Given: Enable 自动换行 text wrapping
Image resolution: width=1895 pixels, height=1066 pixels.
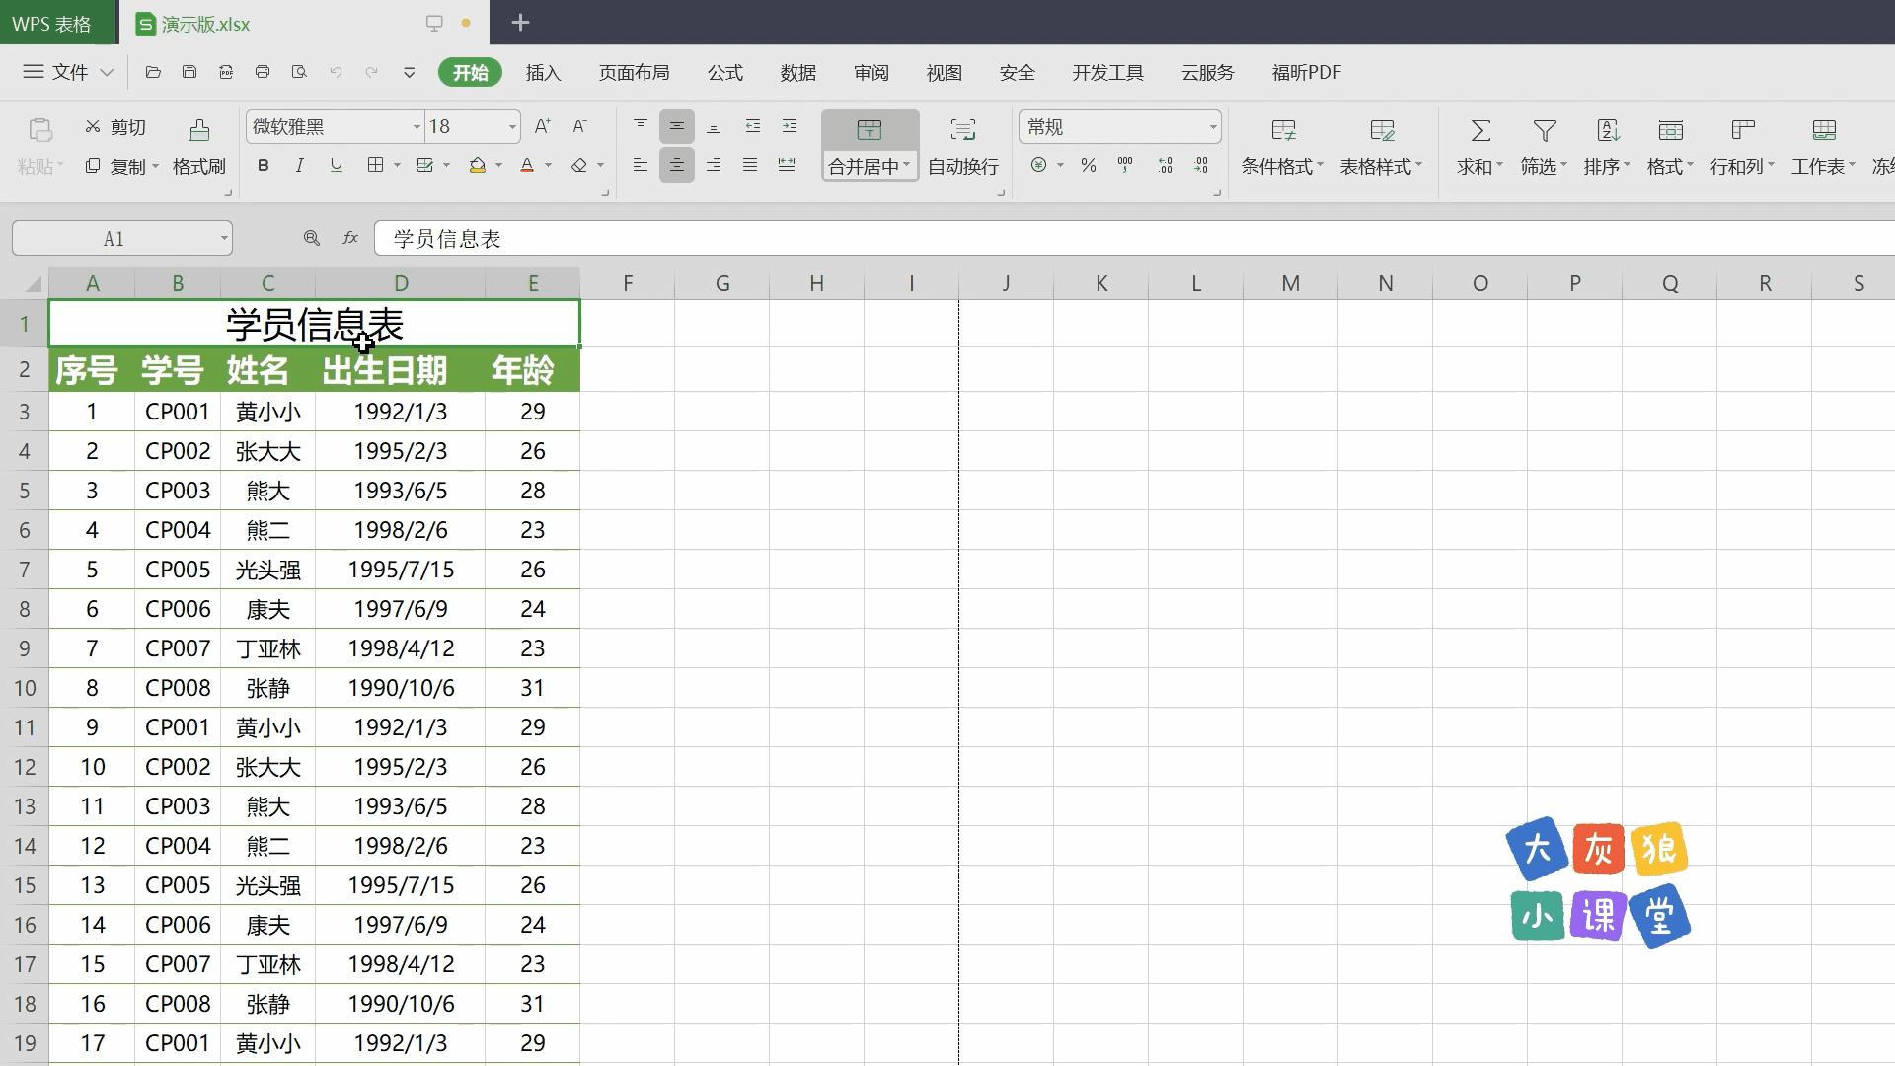Looking at the screenshot, I should pos(962,145).
